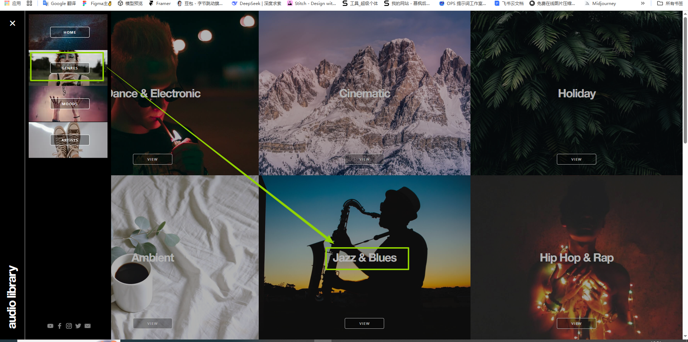This screenshot has width=688, height=342.
Task: Click VIEW under Jazz & Blues
Action: [x=364, y=323]
